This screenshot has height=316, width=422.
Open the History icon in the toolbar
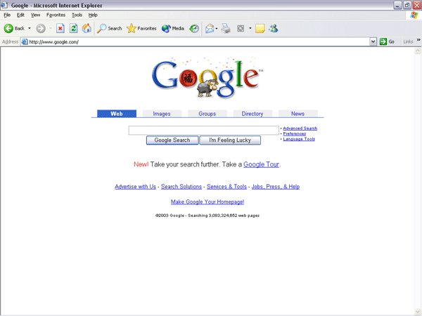194,28
